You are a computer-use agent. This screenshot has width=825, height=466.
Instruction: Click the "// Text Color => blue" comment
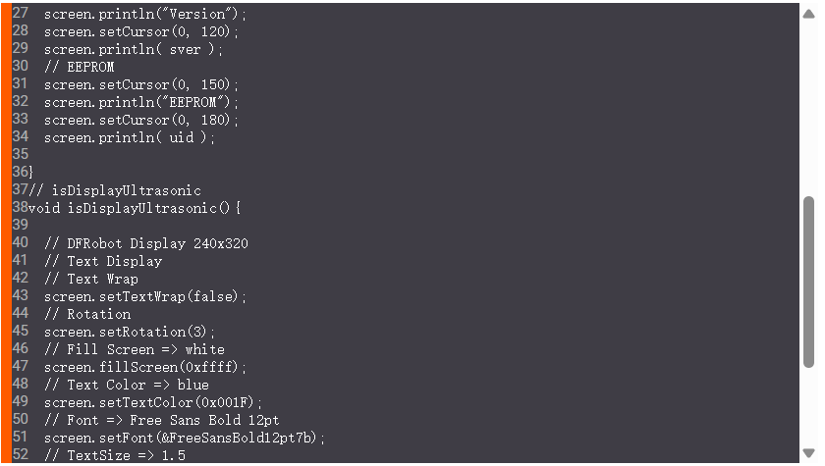point(127,385)
